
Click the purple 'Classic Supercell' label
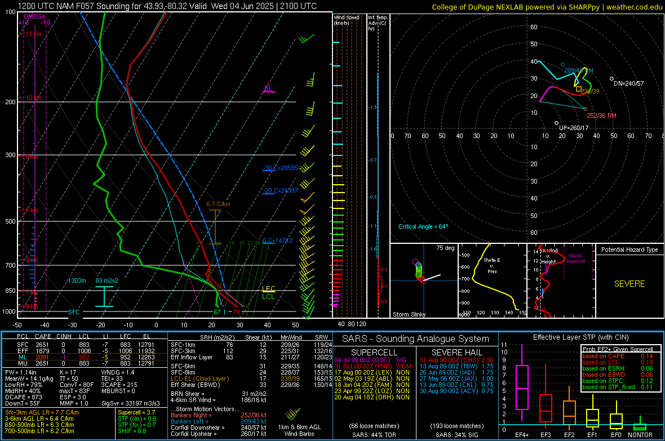[575, 259]
